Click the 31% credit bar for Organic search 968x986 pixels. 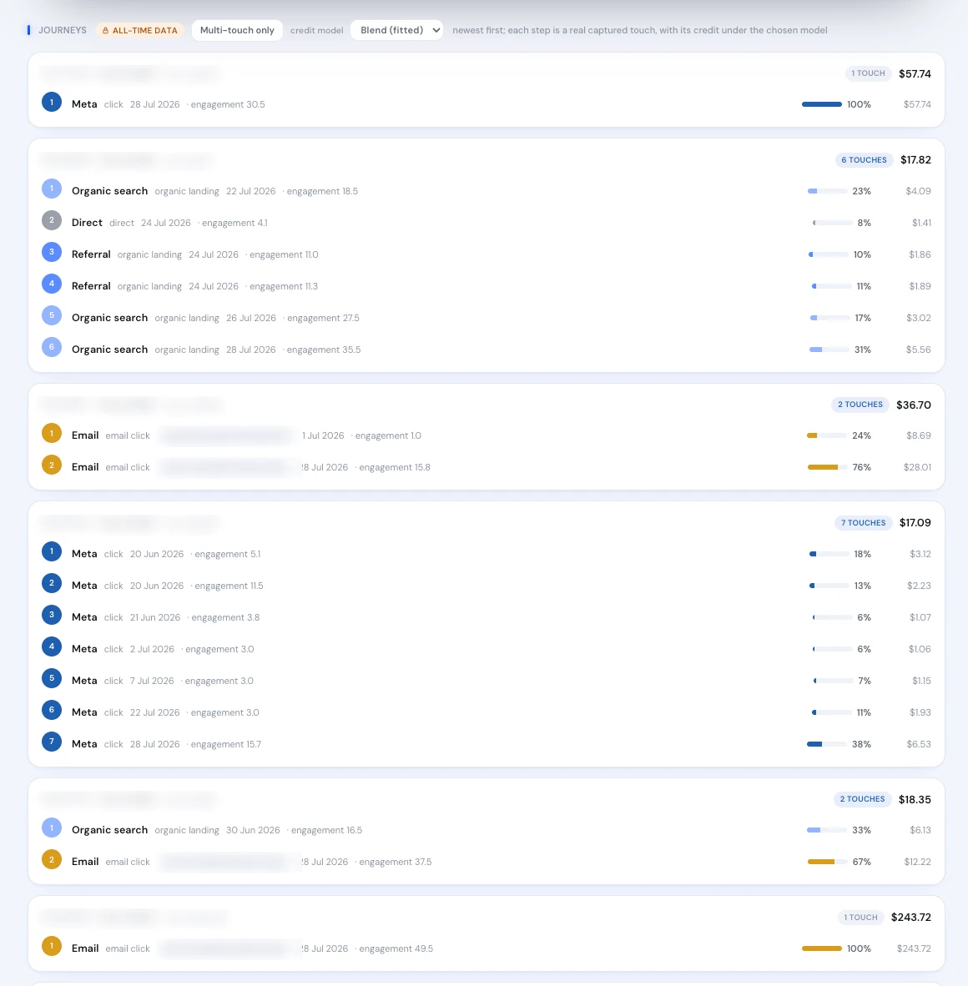[829, 350]
